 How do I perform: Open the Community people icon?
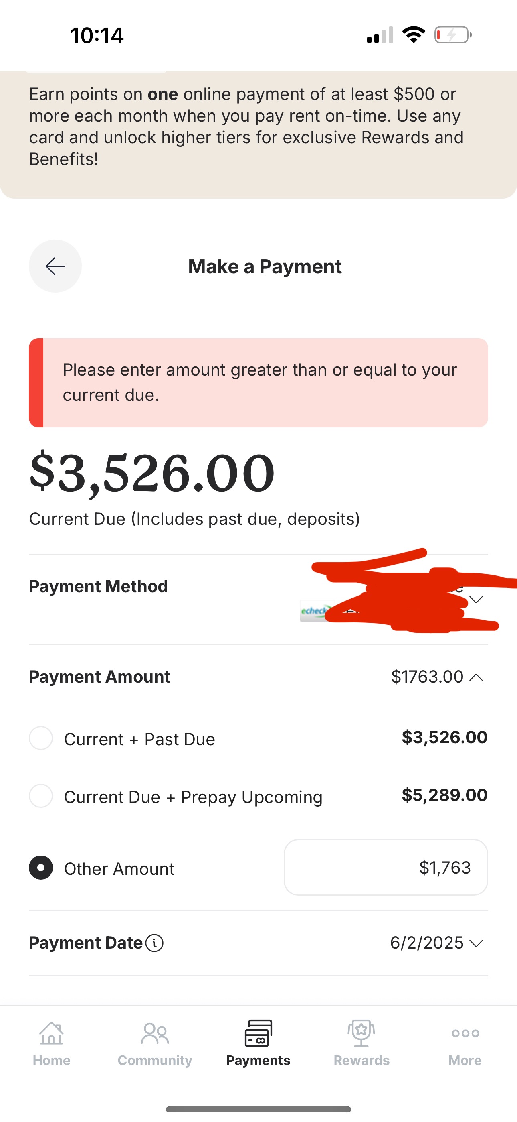[x=154, y=1033]
